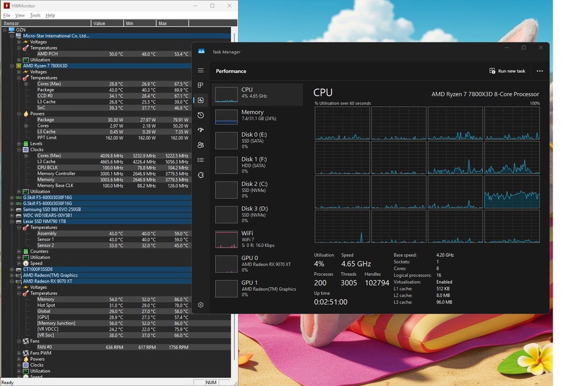Click the HWMonitor vertical scrollbar
Image resolution: width=575 pixels, height=386 pixels.
coord(233,196)
